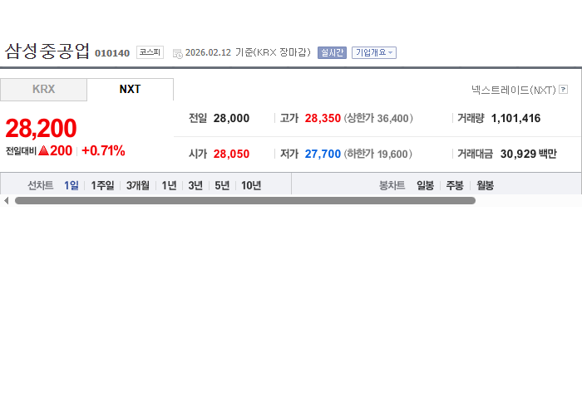Show the 3년 line chart

pyautogui.click(x=195, y=185)
